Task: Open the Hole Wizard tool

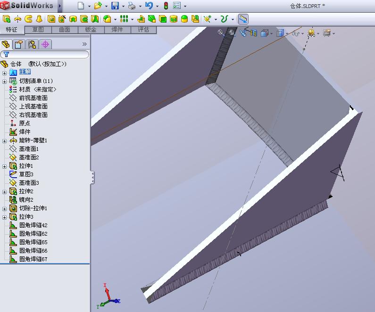Action: 62,19
